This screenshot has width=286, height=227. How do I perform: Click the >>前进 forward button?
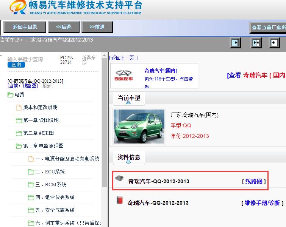(97, 27)
